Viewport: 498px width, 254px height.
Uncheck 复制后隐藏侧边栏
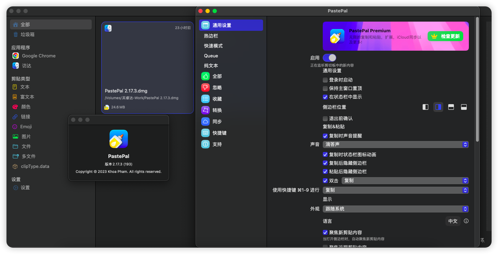(325, 163)
